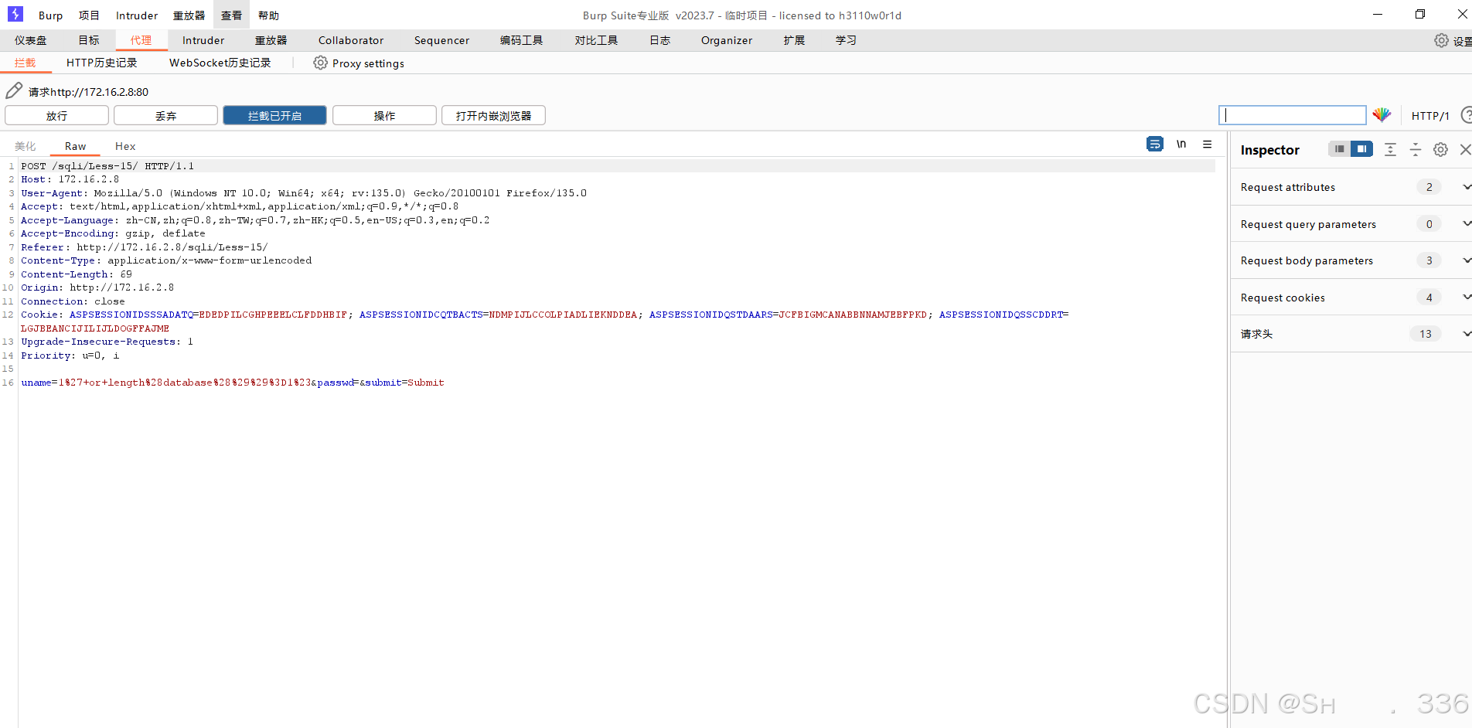Screen dimensions: 1472x728
Task: Click the colorful highlight picker icon
Action: pos(1382,115)
